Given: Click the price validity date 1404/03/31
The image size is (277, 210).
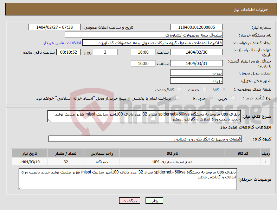Looking at the screenshot, I should click(x=196, y=63).
